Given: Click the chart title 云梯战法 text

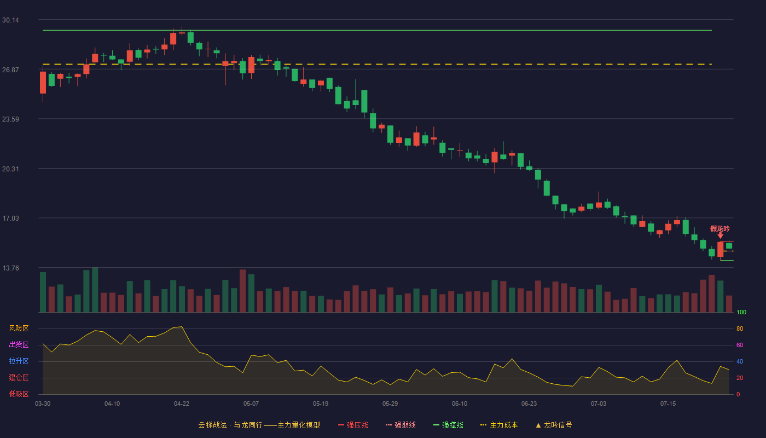Looking at the screenshot, I should (x=212, y=425).
